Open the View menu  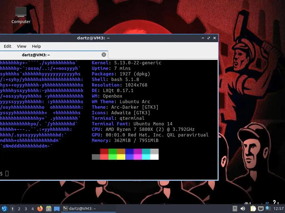point(22,46)
